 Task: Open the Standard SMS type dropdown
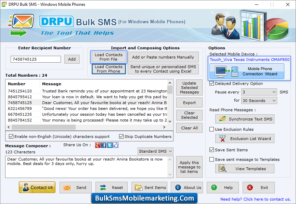tap(155, 151)
